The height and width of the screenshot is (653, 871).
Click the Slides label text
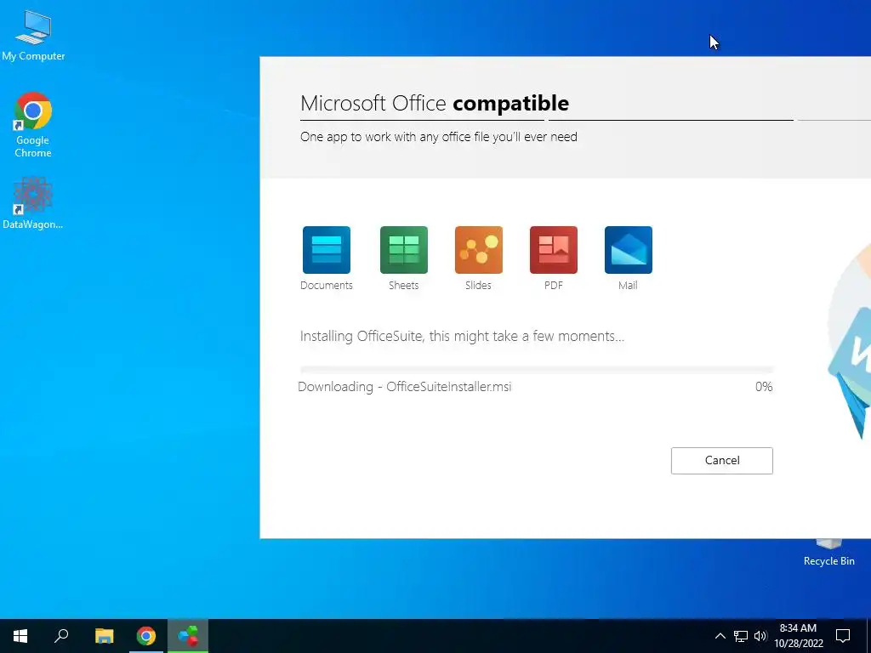pyautogui.click(x=478, y=286)
